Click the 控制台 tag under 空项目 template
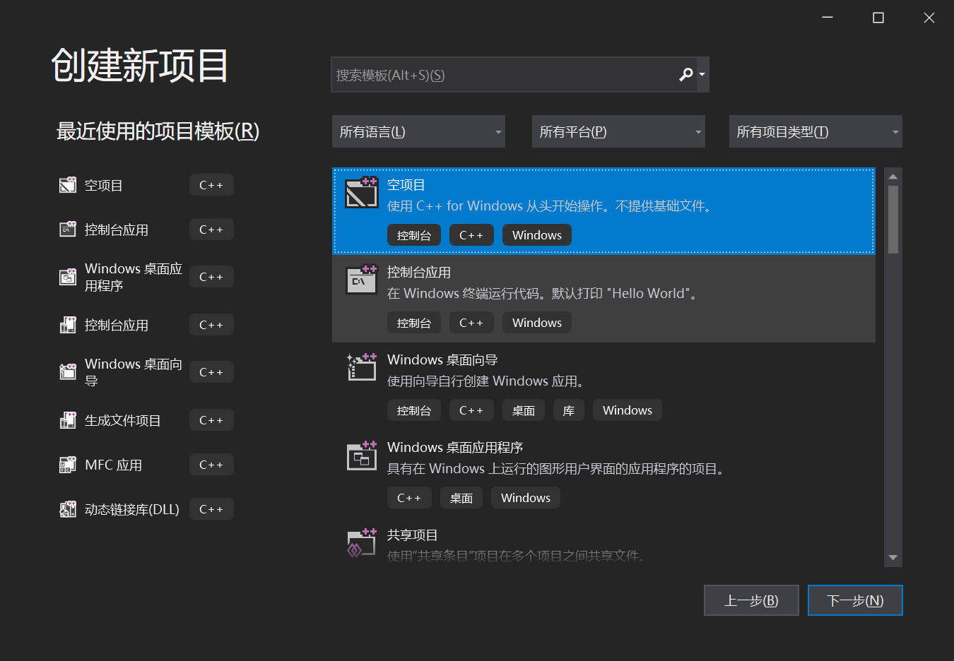 (414, 235)
